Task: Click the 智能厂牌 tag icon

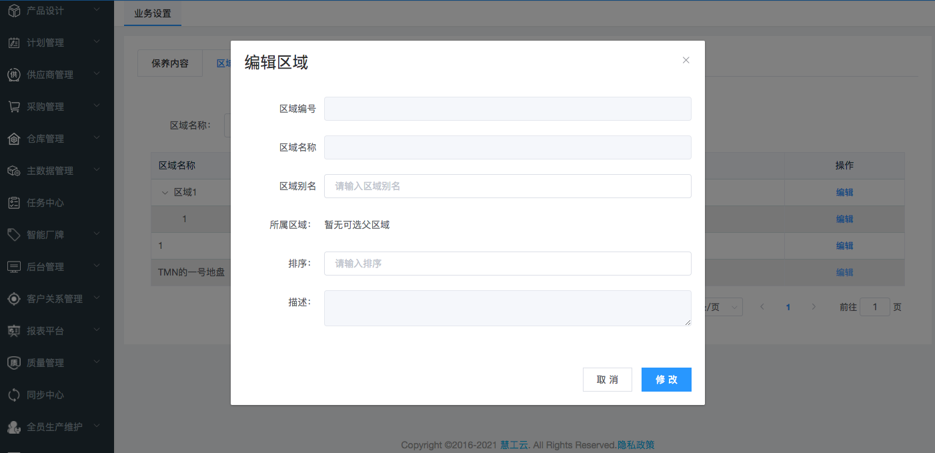Action: coord(14,235)
